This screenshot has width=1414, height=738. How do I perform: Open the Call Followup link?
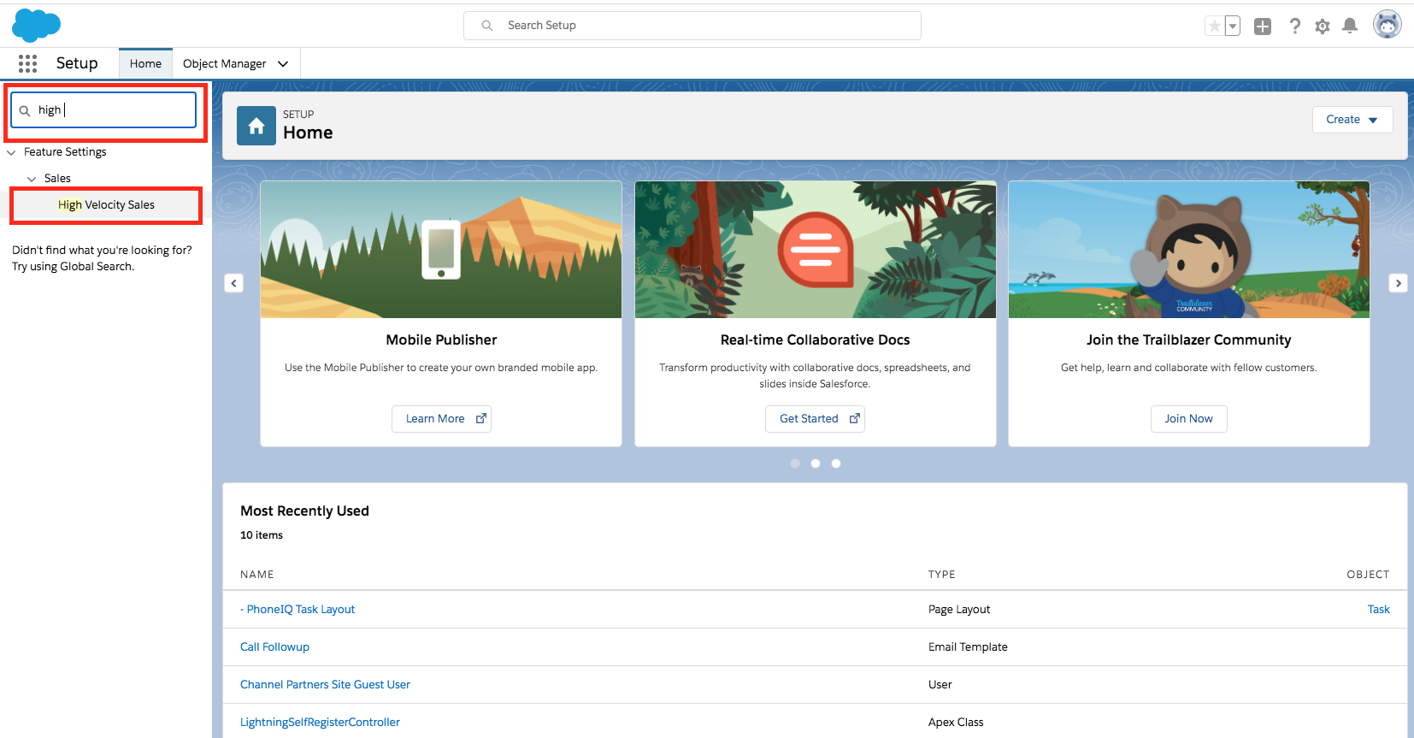[274, 647]
